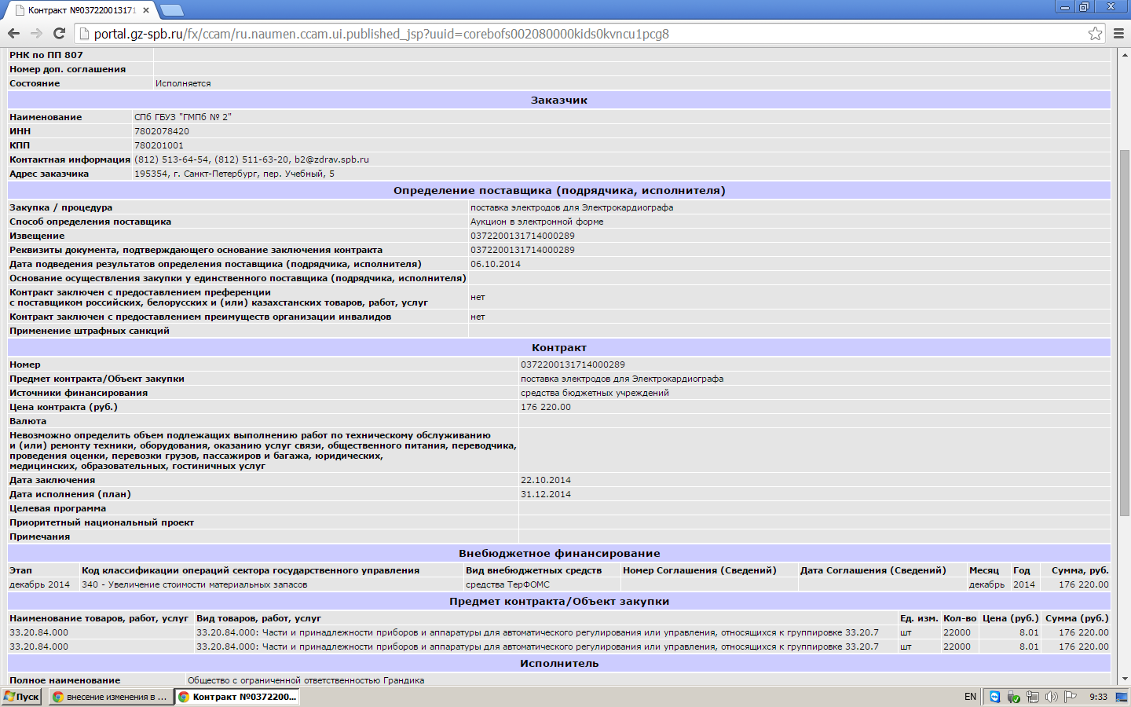Click the Определение поставщика section header
Image resolution: width=1131 pixels, height=707 pixels.
pyautogui.click(x=559, y=191)
